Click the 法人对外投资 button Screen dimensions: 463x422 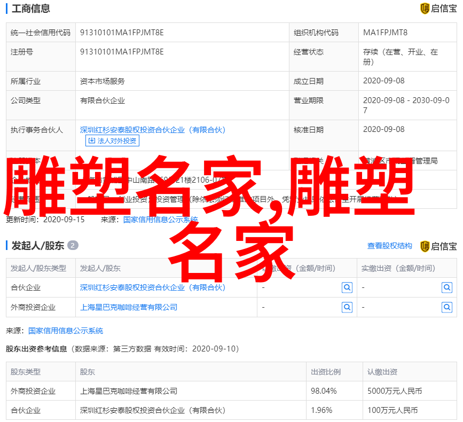112,140
